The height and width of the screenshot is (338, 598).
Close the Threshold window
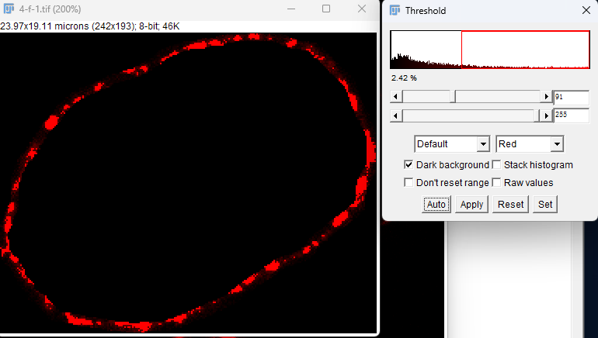pos(586,10)
